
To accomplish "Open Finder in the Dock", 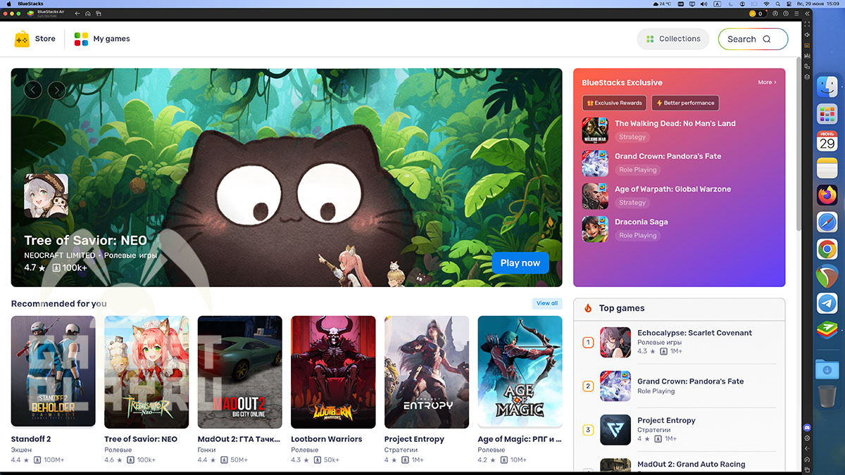I will [827, 88].
